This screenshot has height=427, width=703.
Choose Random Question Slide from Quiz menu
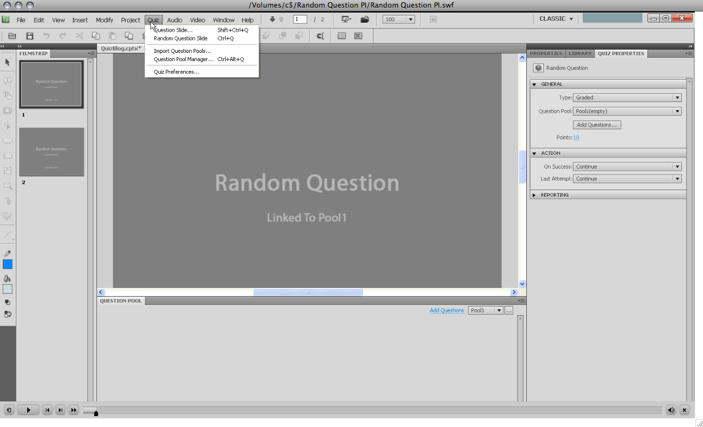(x=181, y=39)
